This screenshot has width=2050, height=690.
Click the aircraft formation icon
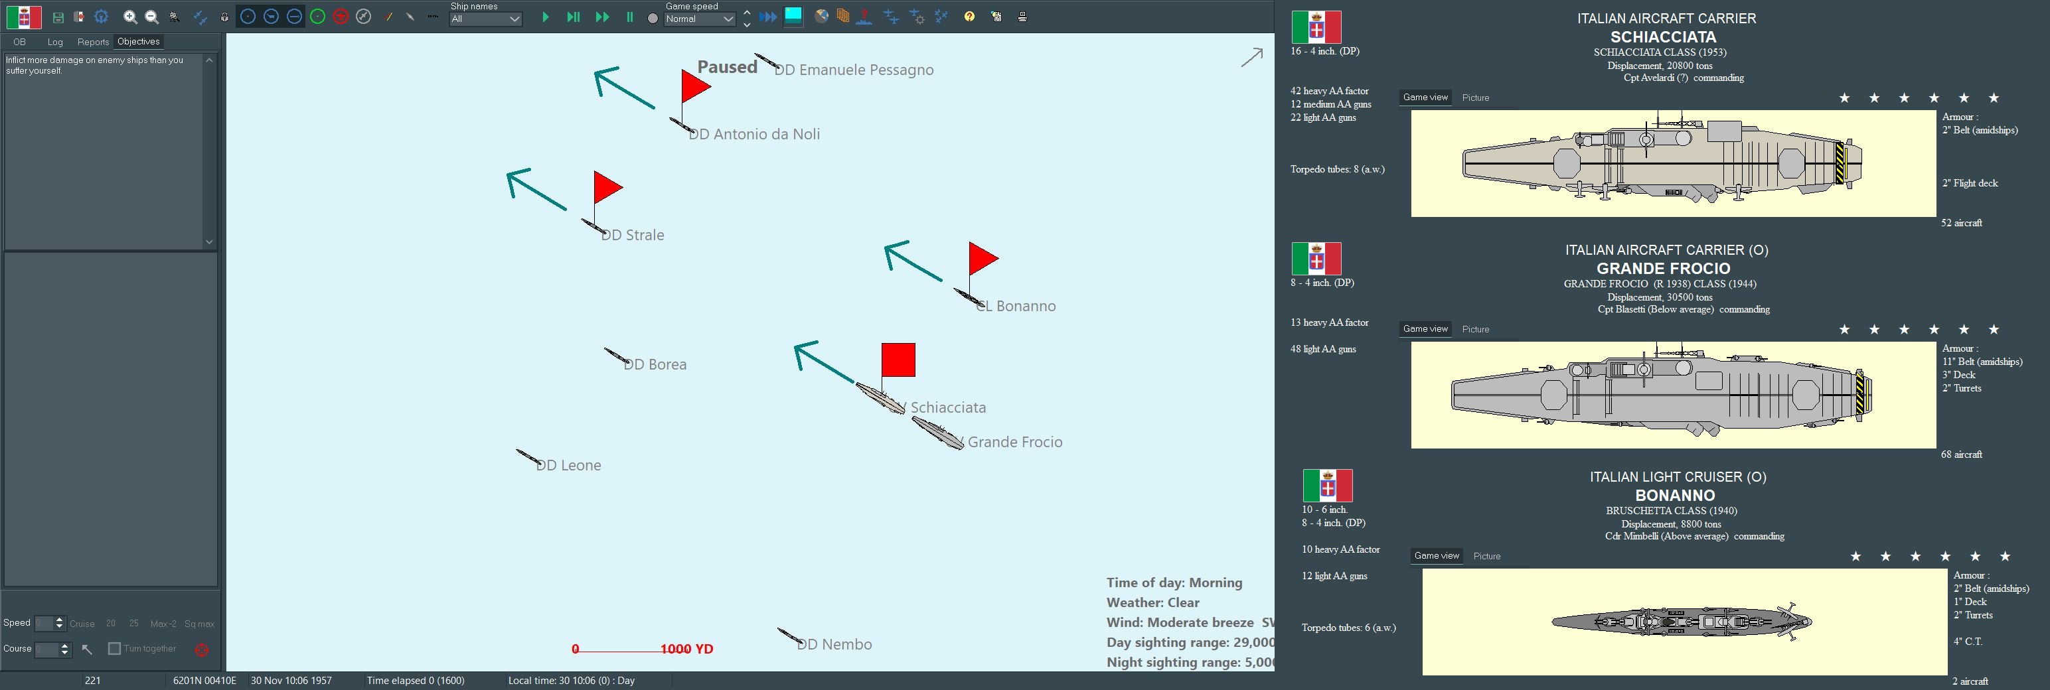point(941,16)
